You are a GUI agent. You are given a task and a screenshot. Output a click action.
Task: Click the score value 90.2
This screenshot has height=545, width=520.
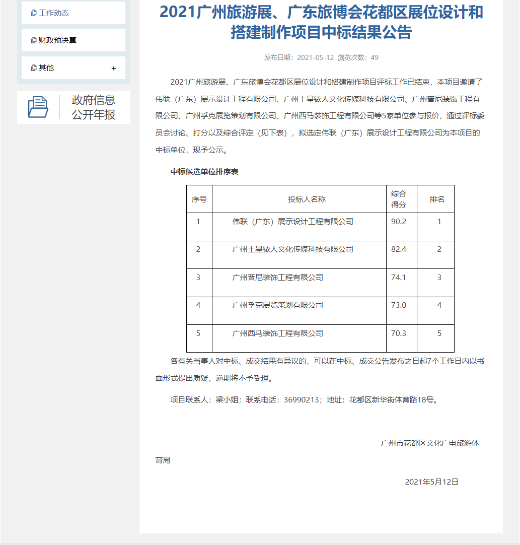[398, 222]
